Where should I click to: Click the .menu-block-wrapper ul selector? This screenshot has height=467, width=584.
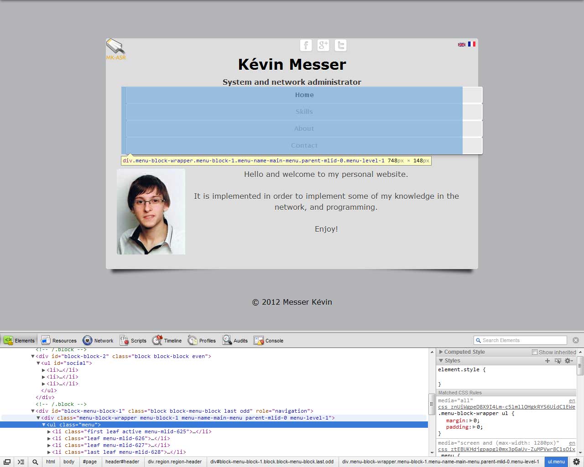pos(476,414)
